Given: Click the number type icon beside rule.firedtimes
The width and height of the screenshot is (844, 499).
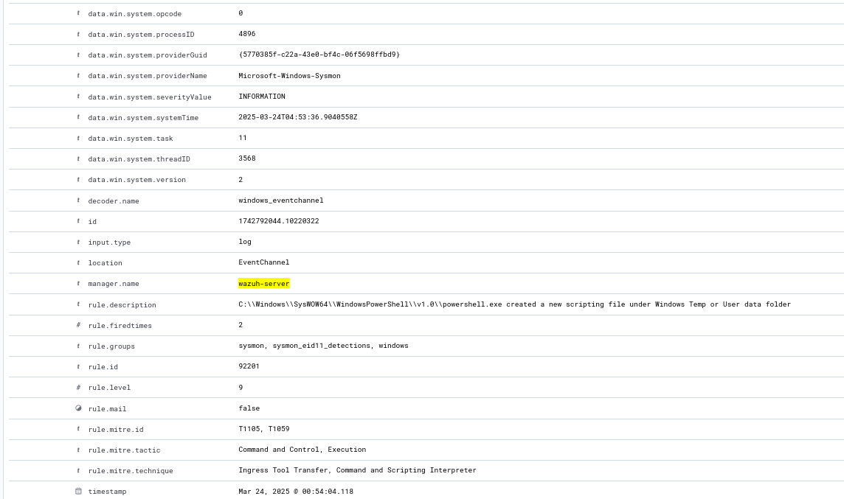Looking at the screenshot, I should pyautogui.click(x=79, y=325).
